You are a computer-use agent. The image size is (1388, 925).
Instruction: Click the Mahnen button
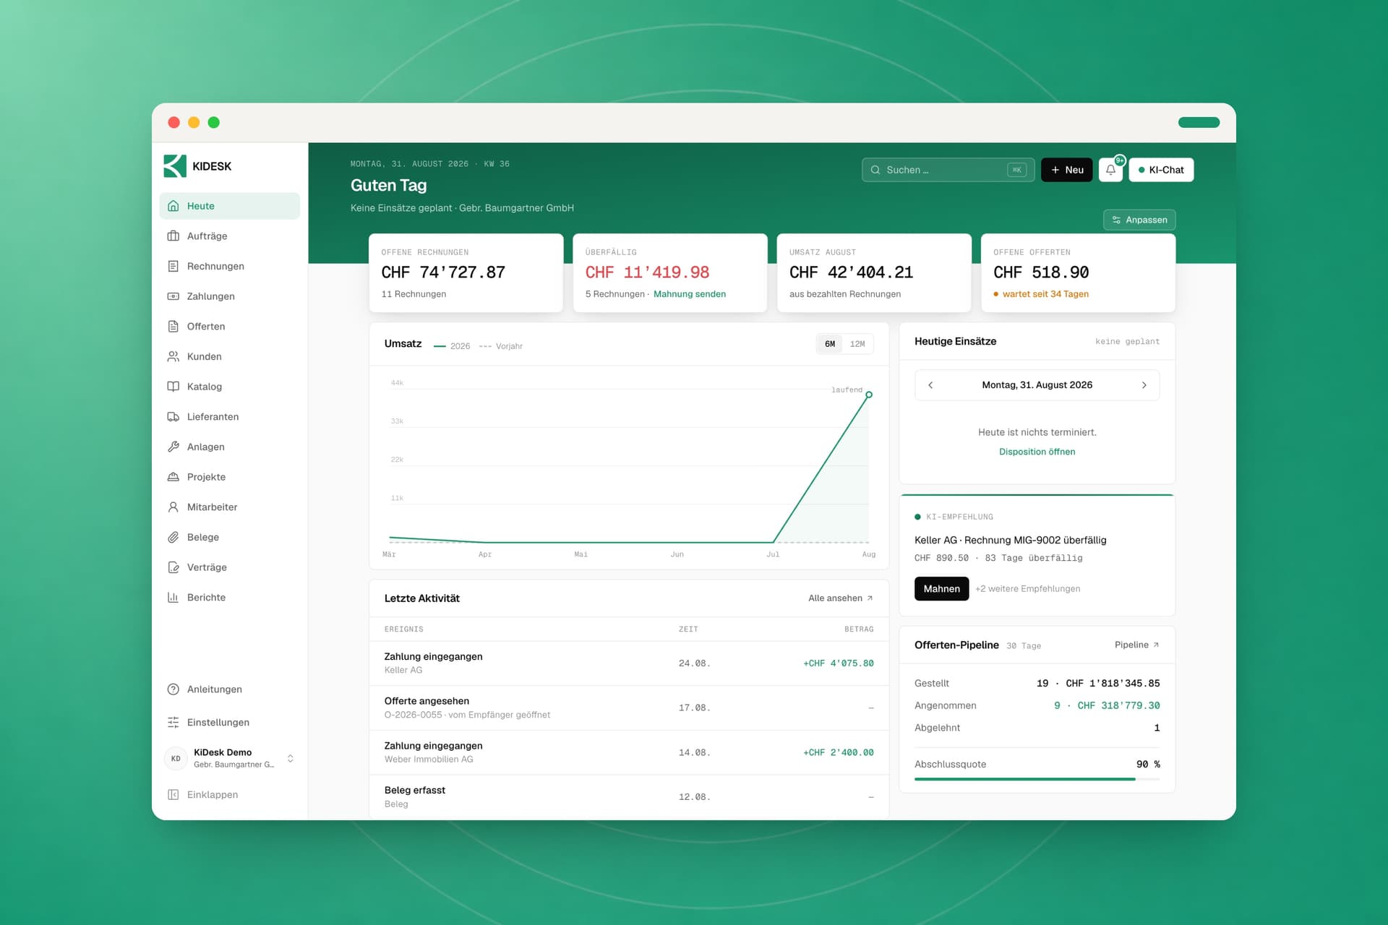(941, 589)
